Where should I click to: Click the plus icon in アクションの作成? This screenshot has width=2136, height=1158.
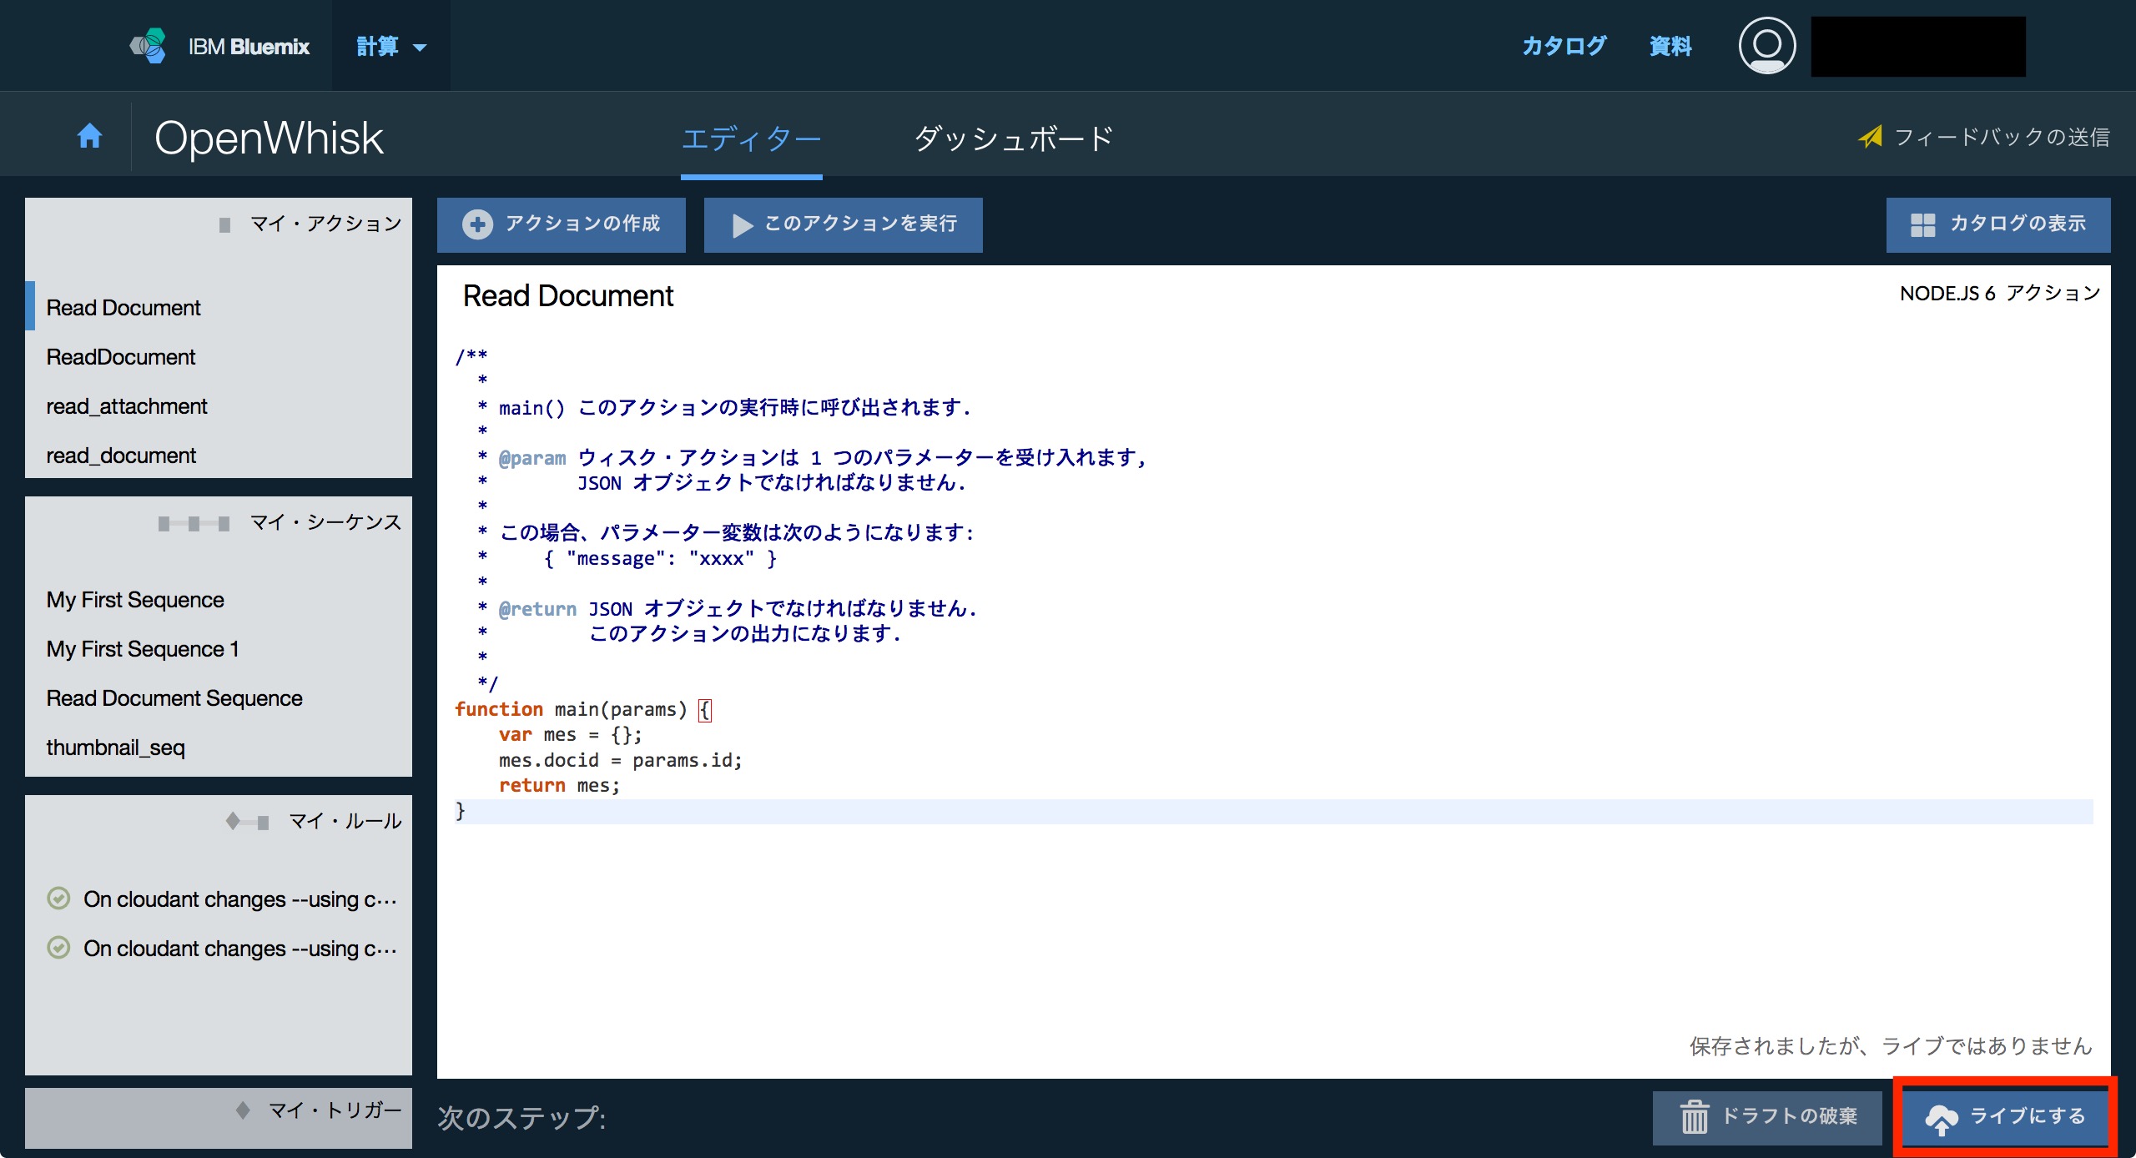[x=477, y=224]
